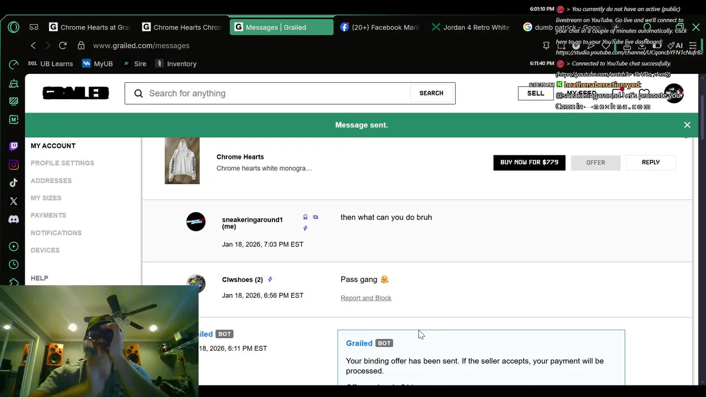Open HELP in the sidebar

coord(39,278)
